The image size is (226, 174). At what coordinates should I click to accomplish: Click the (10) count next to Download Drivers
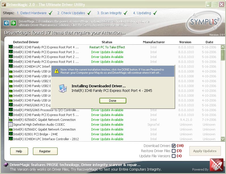click(x=180, y=146)
